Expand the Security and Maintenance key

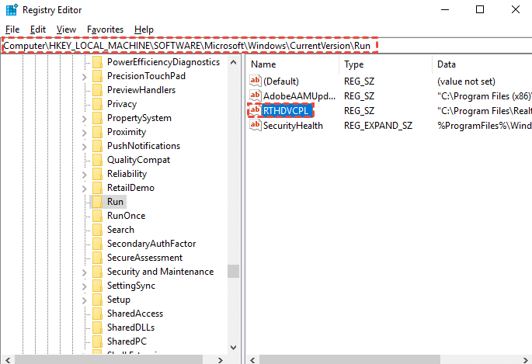click(x=85, y=272)
